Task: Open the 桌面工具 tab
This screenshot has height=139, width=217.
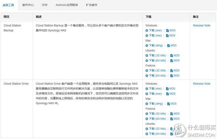Action: tap(8, 5)
